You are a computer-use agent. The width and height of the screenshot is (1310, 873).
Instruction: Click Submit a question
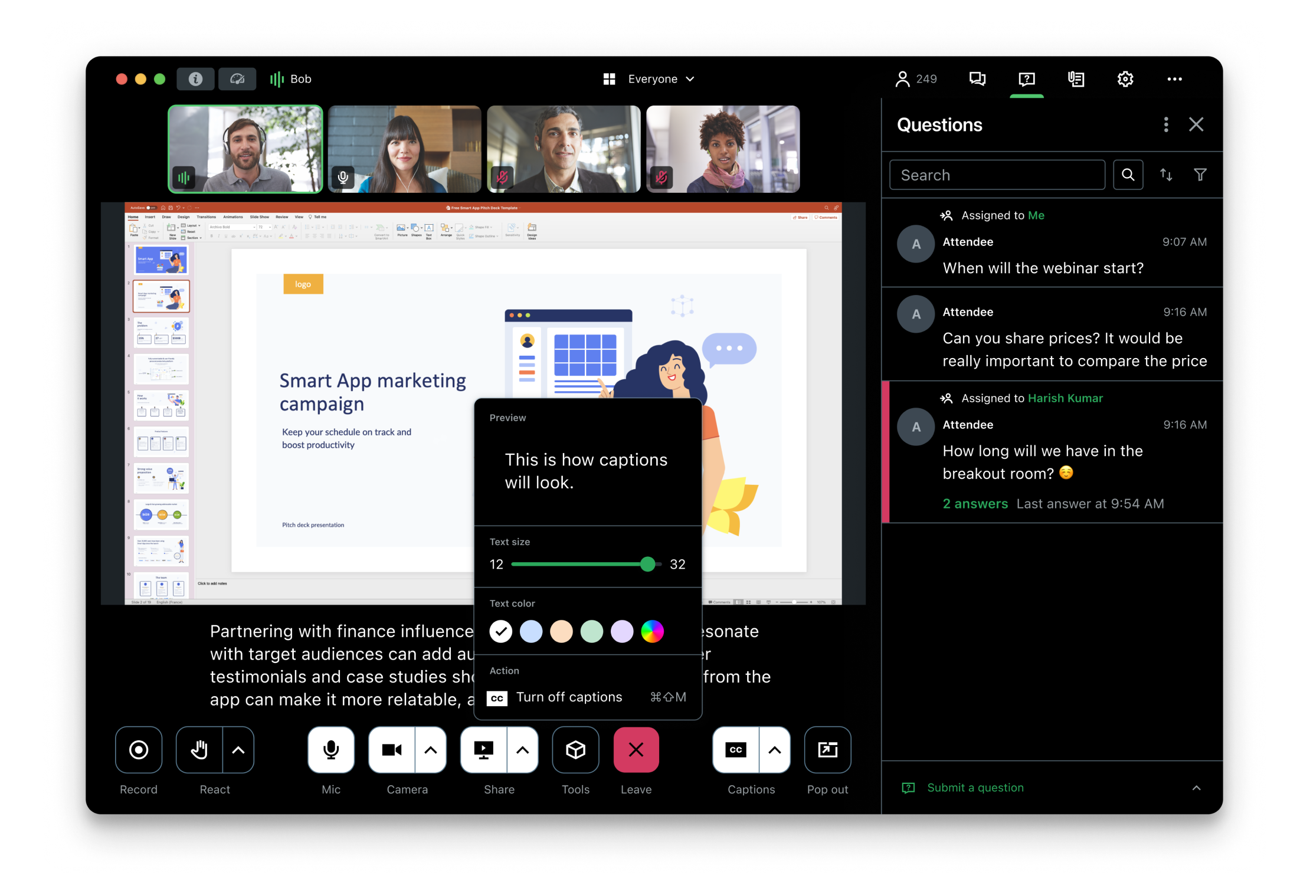975,787
